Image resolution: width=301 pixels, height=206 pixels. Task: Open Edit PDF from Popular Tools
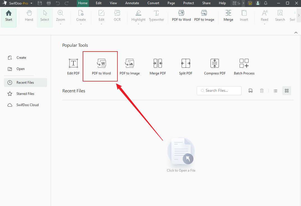tap(73, 67)
